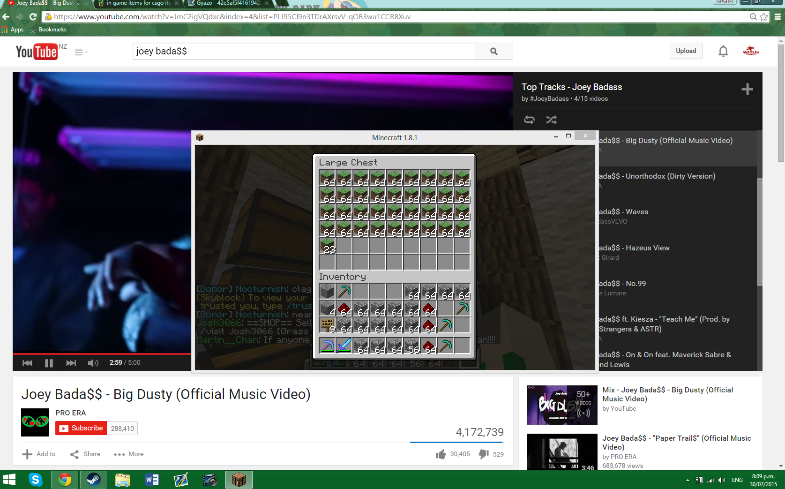This screenshot has height=489, width=785.
Task: Open Steam from the taskbar
Action: pos(94,480)
